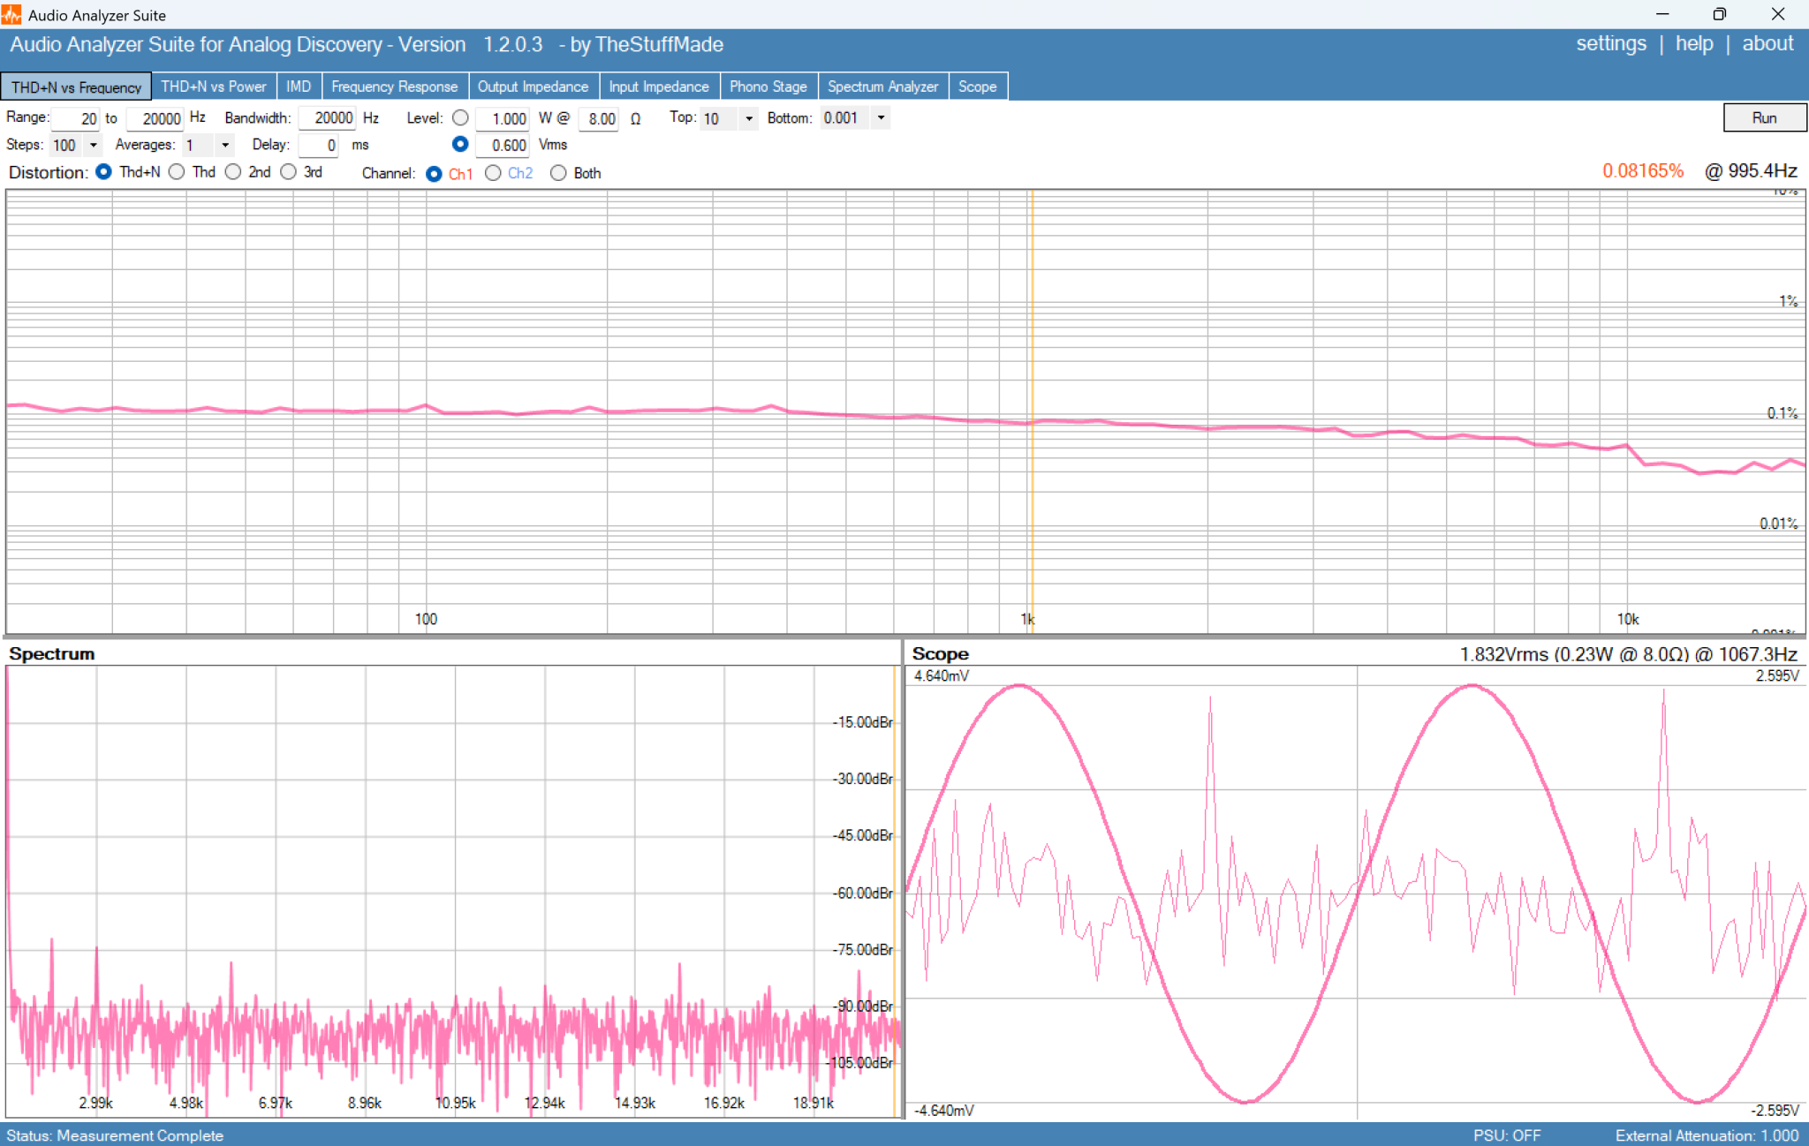Click the 0.08165% distortion readout
The width and height of the screenshot is (1809, 1146).
[x=1643, y=171]
